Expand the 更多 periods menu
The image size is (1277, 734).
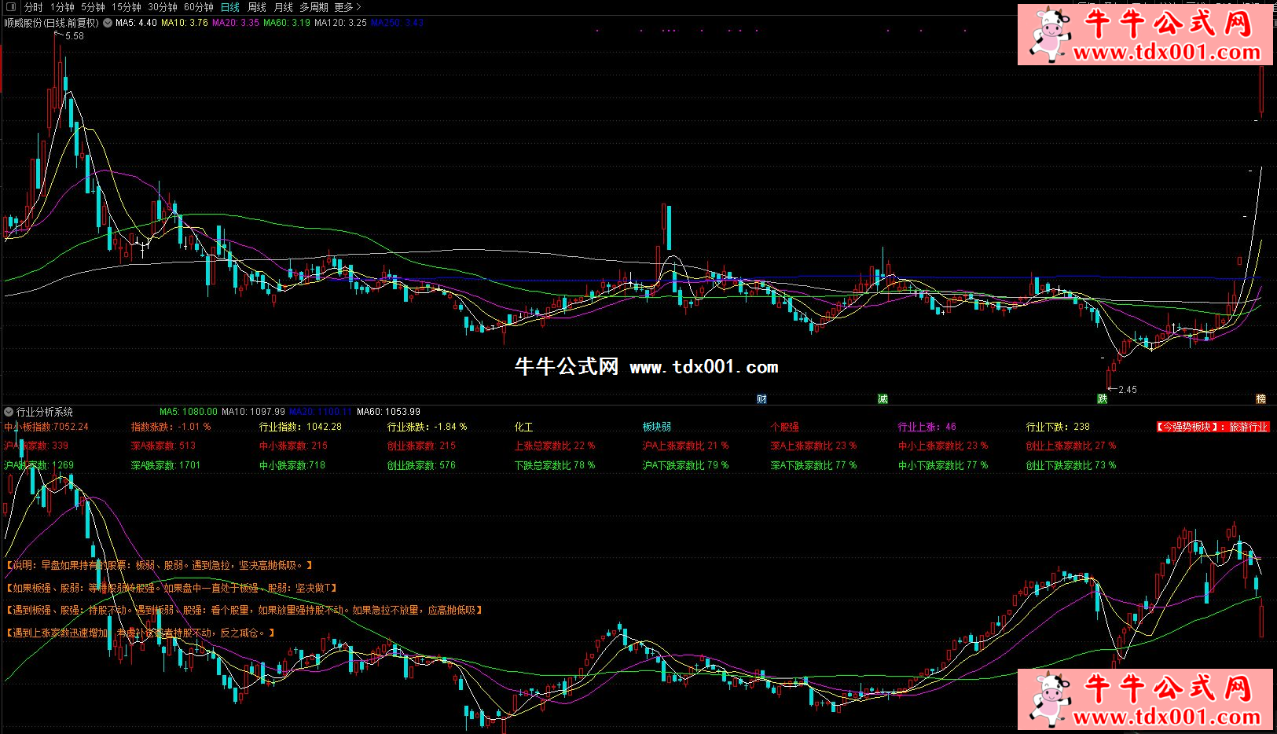click(x=347, y=7)
